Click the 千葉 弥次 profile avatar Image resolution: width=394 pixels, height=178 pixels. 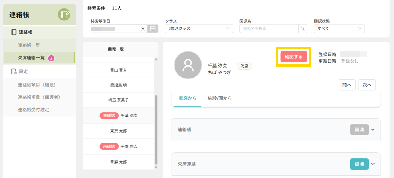pos(188,65)
